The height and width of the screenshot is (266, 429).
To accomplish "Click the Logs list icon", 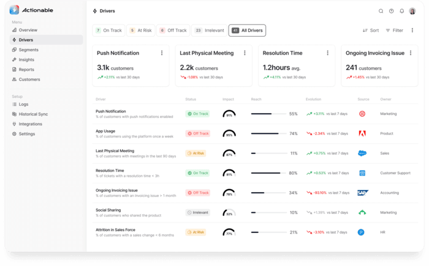I will pos(14,105).
